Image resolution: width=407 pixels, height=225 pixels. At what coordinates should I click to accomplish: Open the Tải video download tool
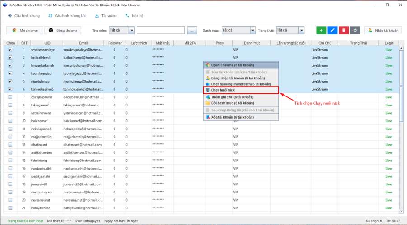coord(105,16)
